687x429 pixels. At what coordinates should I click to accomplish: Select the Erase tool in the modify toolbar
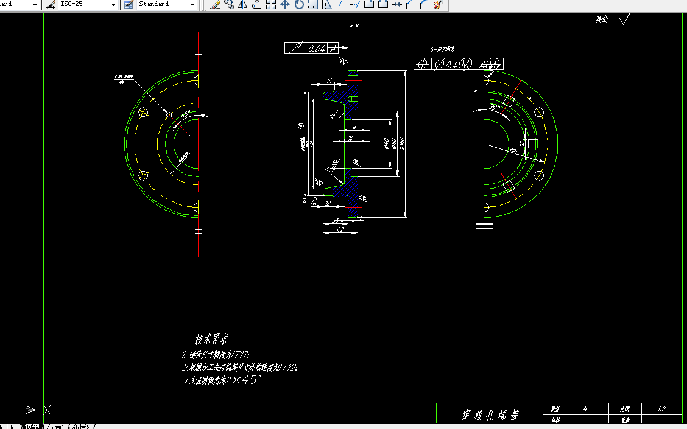[x=215, y=4]
